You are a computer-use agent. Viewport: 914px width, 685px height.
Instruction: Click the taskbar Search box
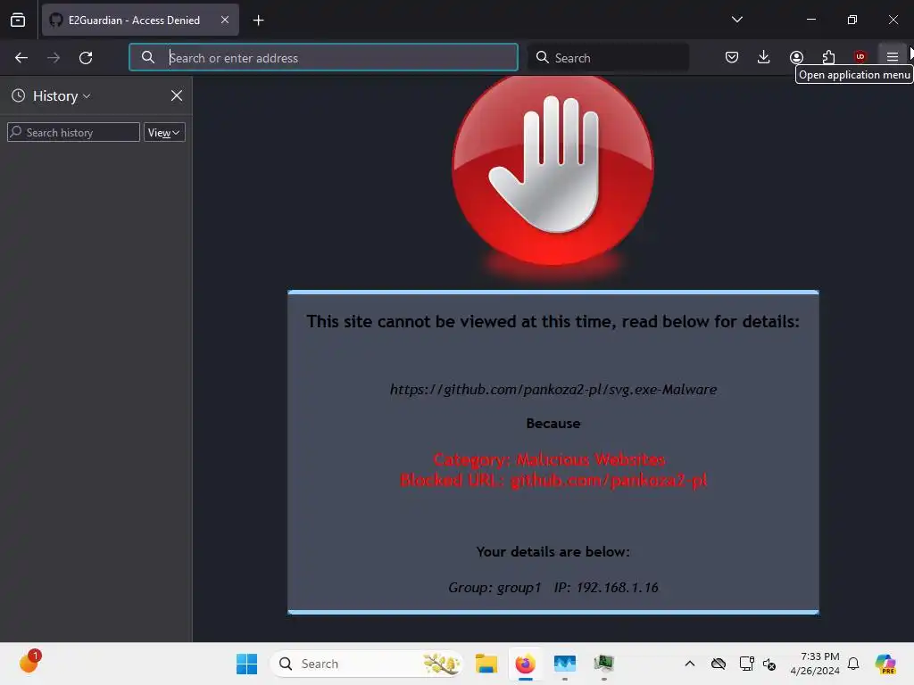point(366,664)
